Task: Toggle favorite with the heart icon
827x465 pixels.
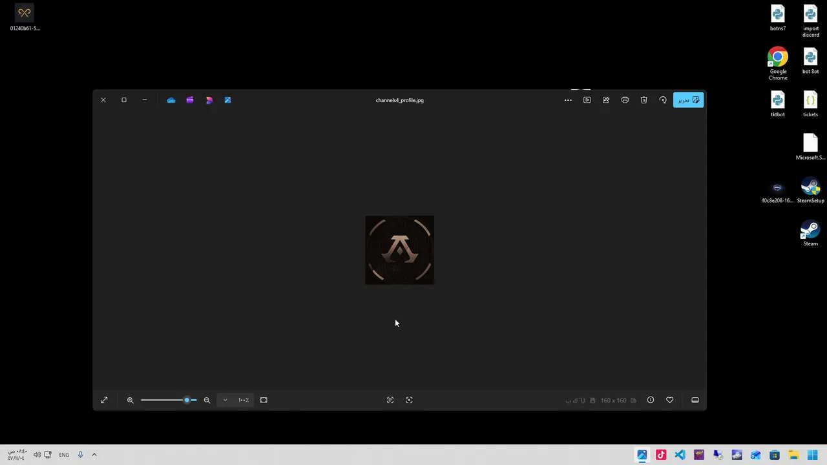Action: click(670, 400)
